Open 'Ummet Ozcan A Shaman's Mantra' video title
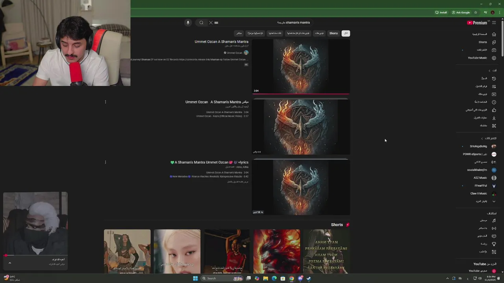Viewport: 504px width, 283px height. click(221, 42)
